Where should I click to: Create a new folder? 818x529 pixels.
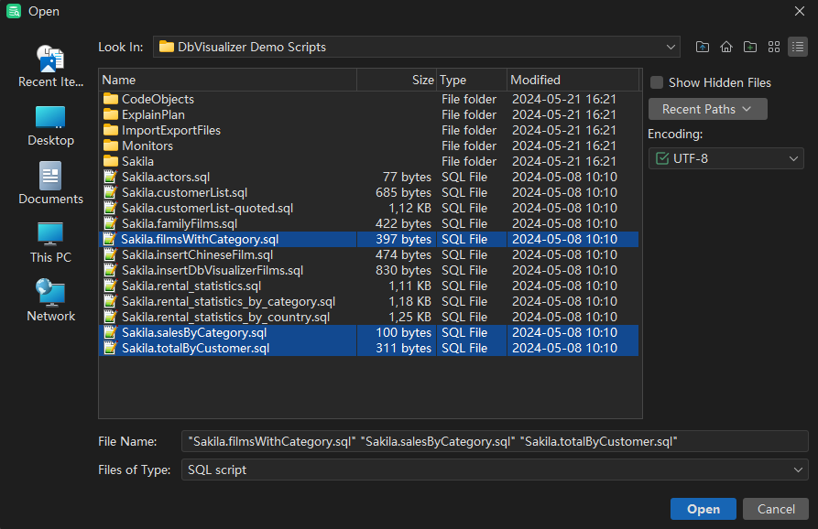(x=749, y=47)
